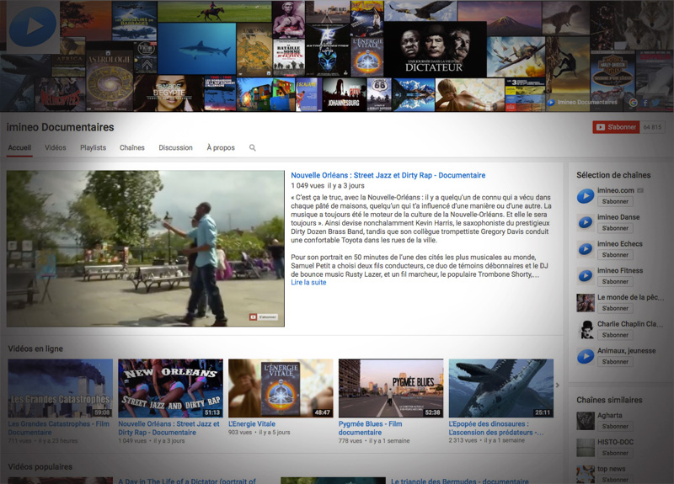Subscribe to imineo Danse
Screen dimensions: 674x484
pyautogui.click(x=615, y=228)
